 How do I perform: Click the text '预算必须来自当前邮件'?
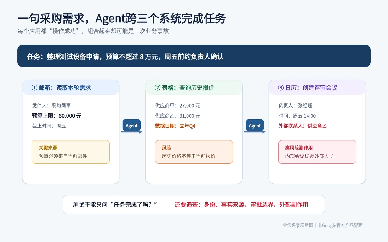point(63,156)
